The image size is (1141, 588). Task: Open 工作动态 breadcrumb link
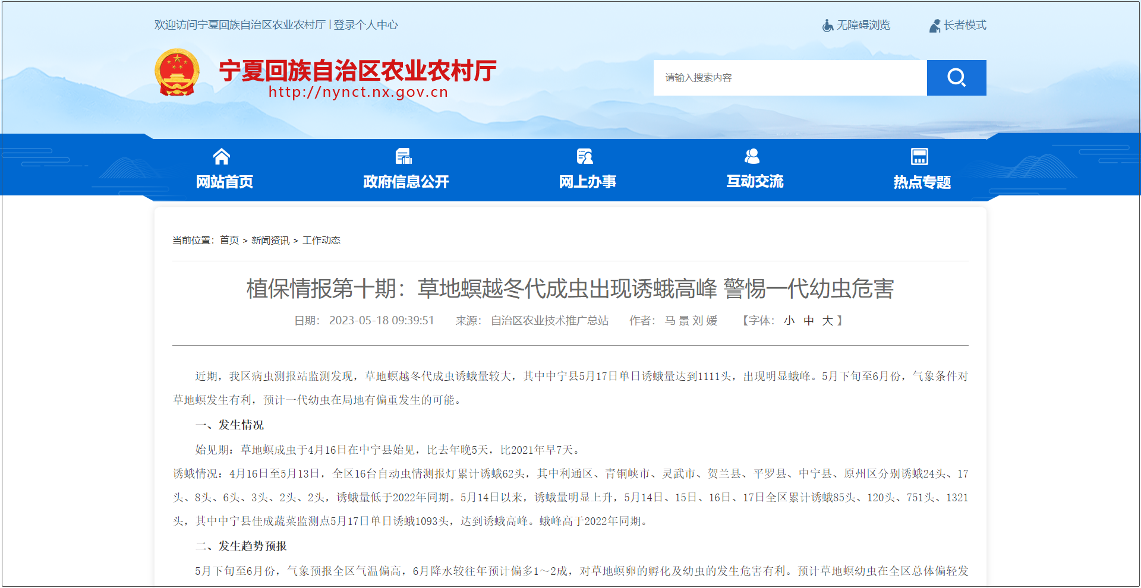coord(322,240)
